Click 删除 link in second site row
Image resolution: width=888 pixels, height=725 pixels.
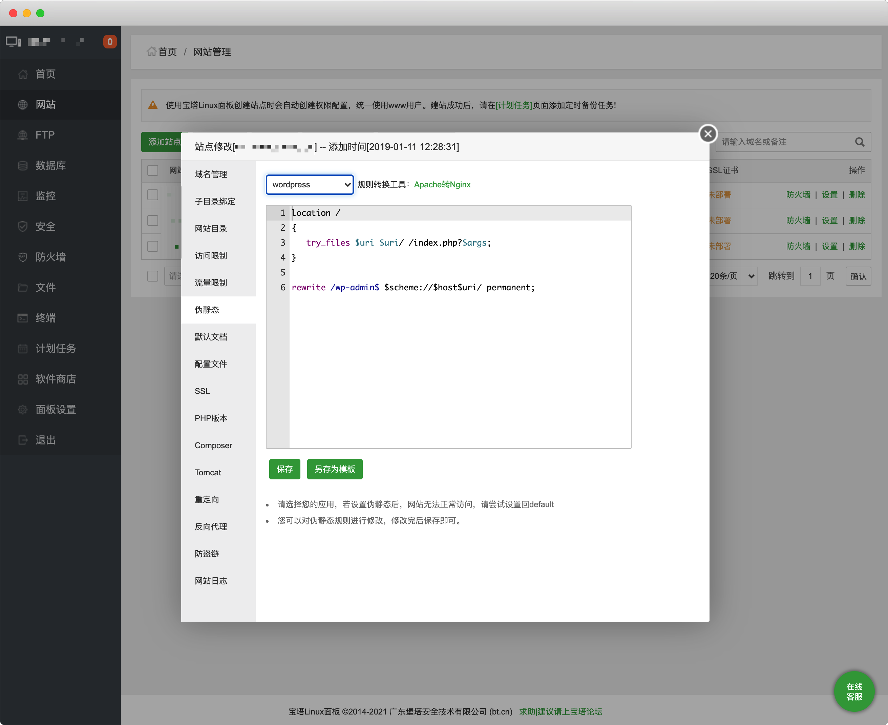pyautogui.click(x=857, y=221)
